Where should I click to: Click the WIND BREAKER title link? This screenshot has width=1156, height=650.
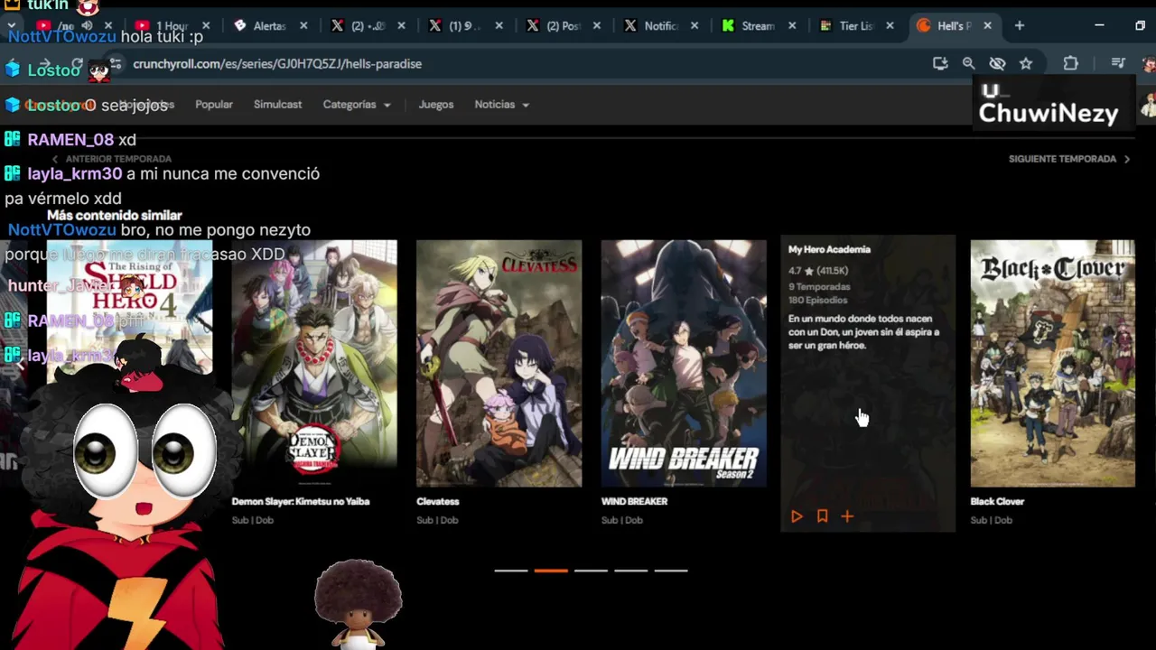point(634,502)
